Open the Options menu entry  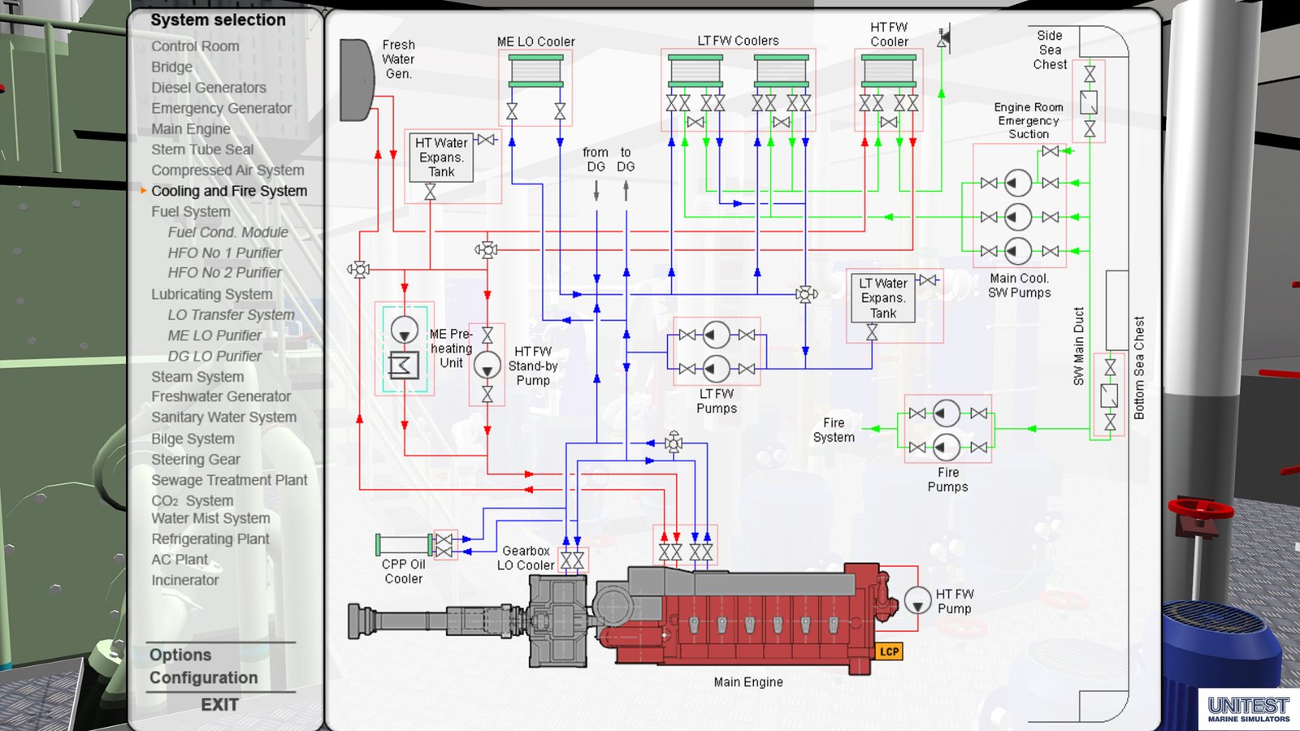pos(180,655)
